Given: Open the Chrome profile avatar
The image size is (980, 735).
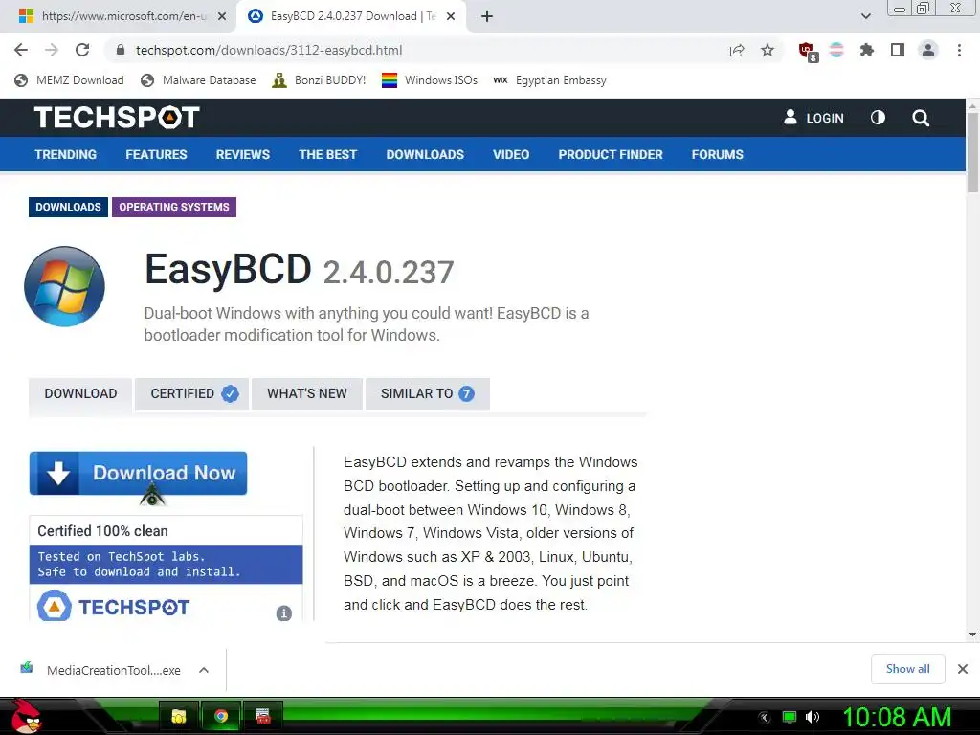Looking at the screenshot, I should (x=928, y=50).
